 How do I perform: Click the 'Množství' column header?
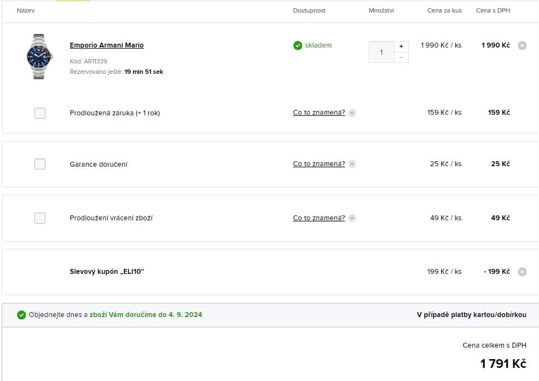pos(381,10)
